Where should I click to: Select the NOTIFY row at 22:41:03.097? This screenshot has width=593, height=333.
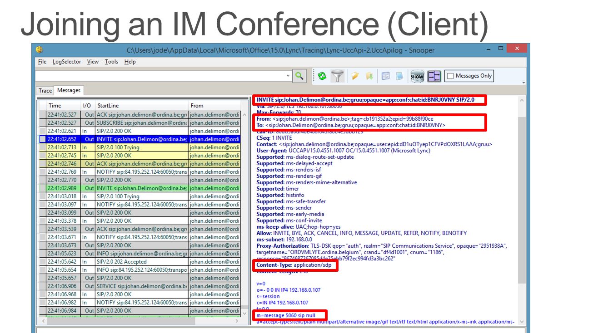[140, 205]
